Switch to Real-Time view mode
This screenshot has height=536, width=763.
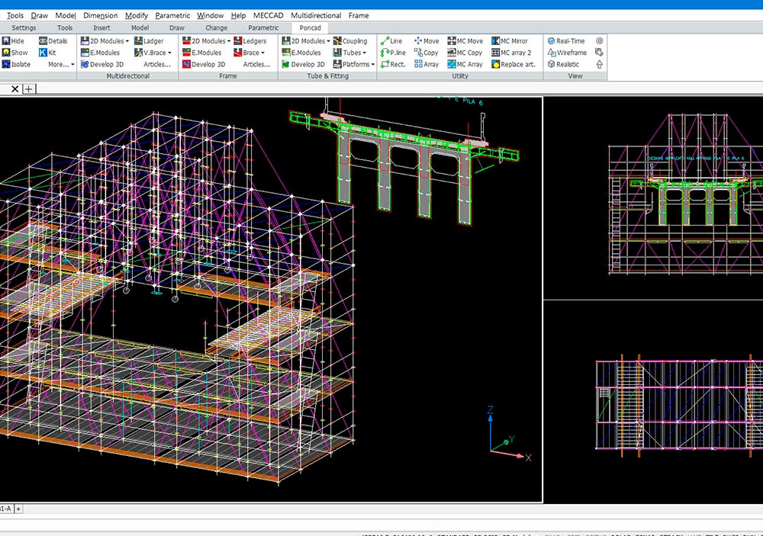(566, 41)
